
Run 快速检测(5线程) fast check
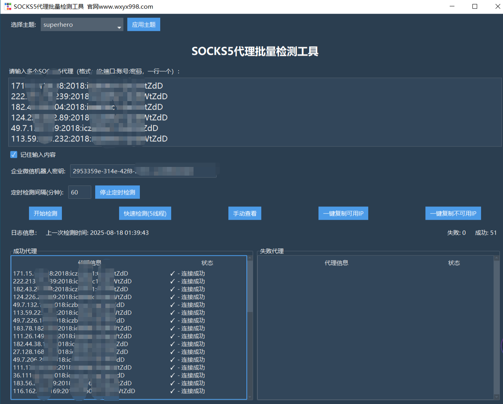click(145, 214)
